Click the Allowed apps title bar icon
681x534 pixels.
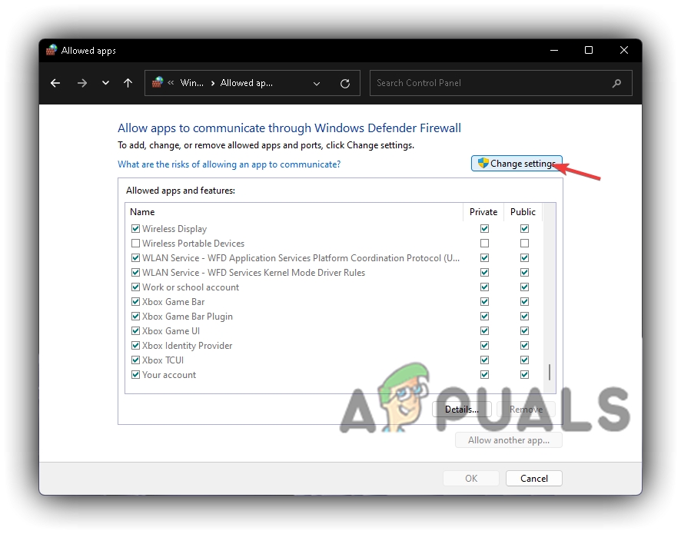(51, 50)
